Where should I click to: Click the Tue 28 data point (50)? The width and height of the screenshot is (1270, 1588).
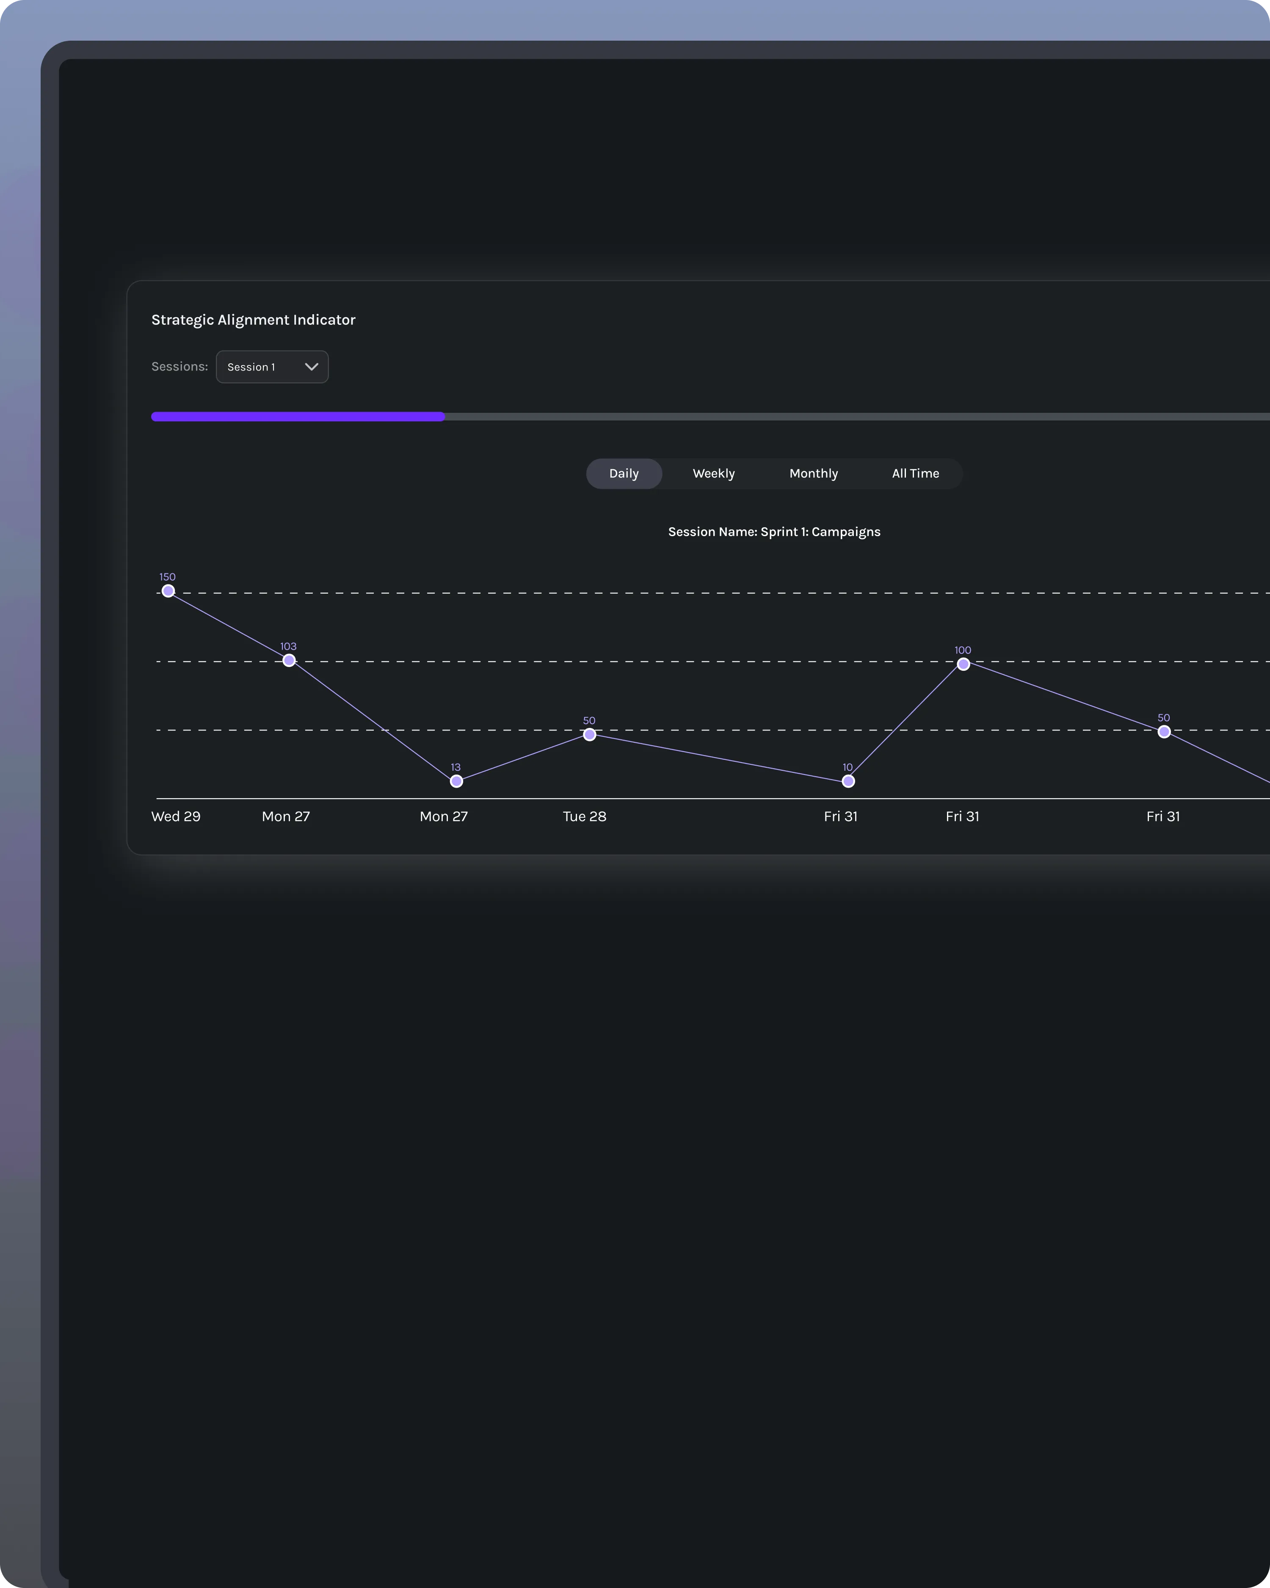pyautogui.click(x=590, y=734)
